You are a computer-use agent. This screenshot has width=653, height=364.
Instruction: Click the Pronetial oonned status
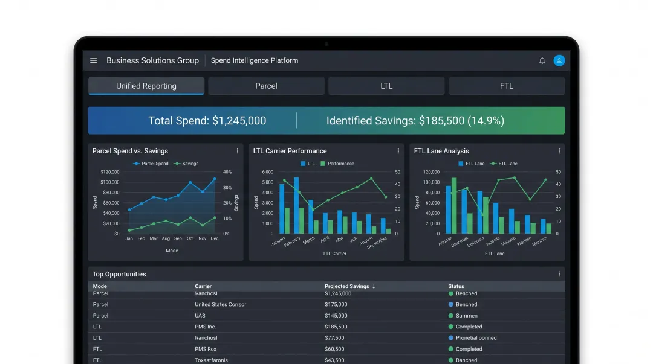tap(472, 338)
